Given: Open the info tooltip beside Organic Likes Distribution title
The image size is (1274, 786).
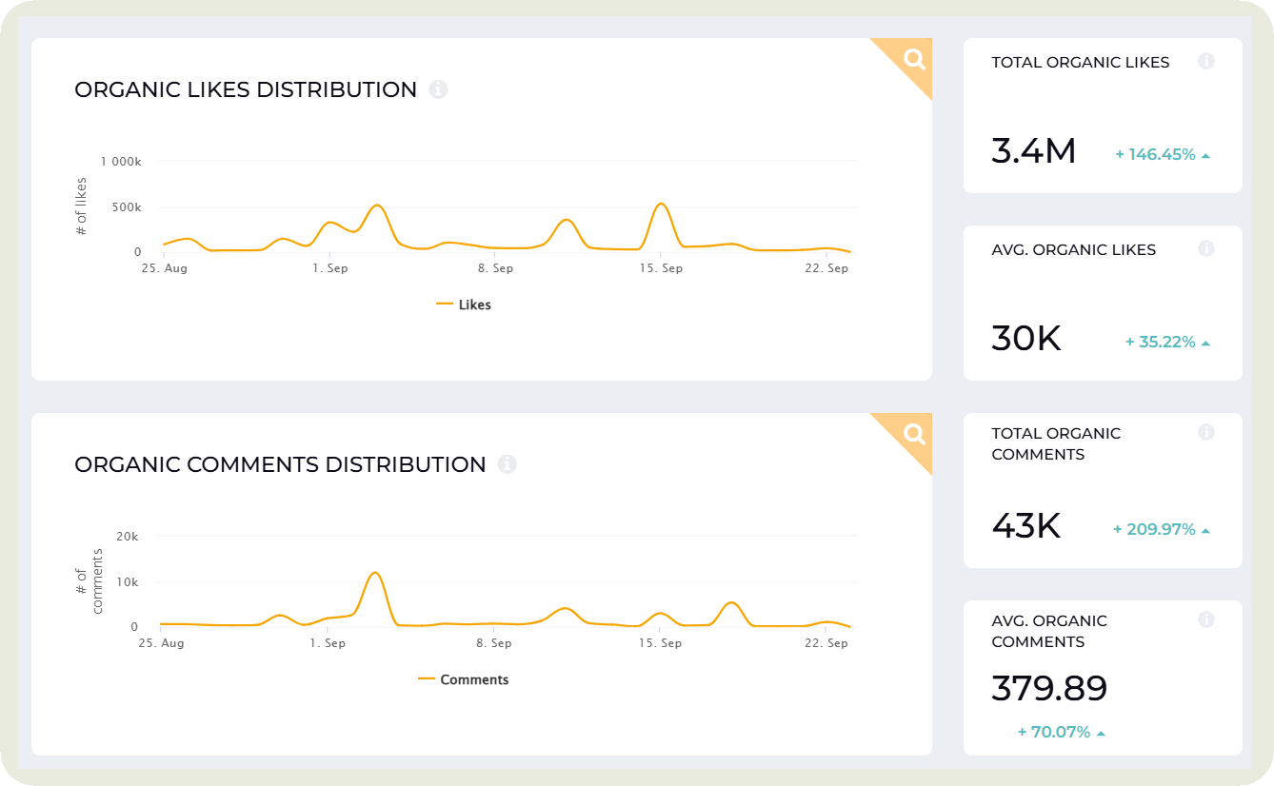Looking at the screenshot, I should 439,88.
